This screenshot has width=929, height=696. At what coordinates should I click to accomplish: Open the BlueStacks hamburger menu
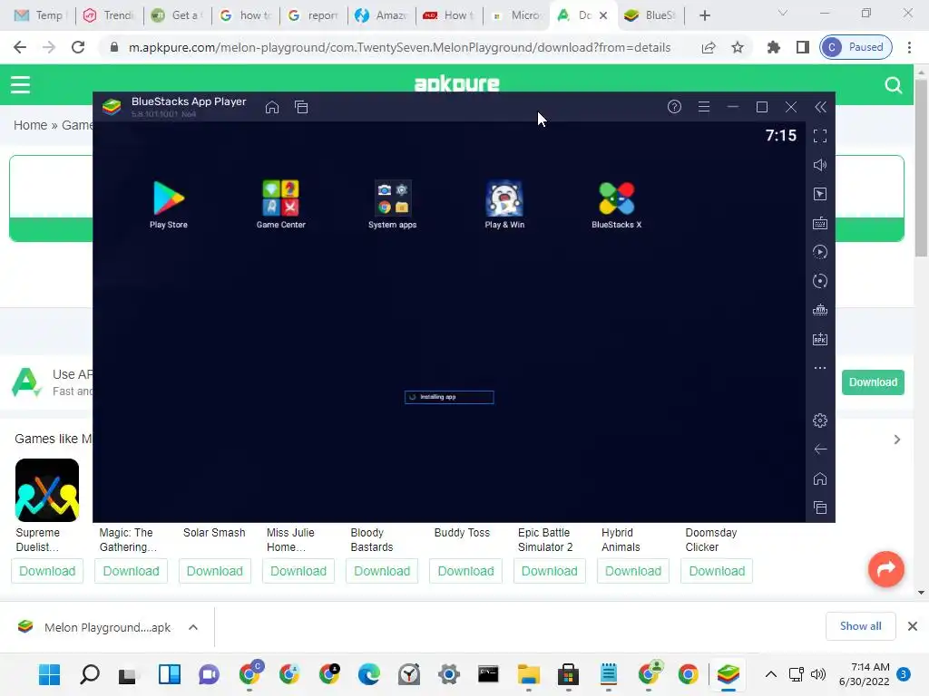click(704, 107)
